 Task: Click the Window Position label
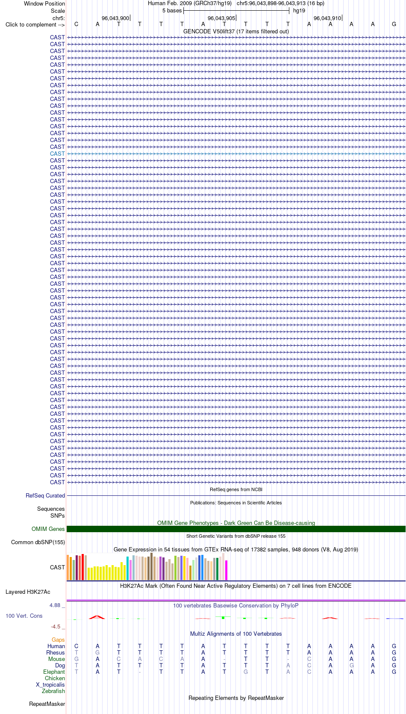(x=44, y=3)
